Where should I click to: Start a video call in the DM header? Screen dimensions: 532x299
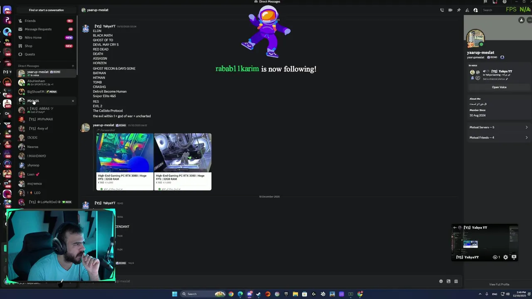(450, 10)
